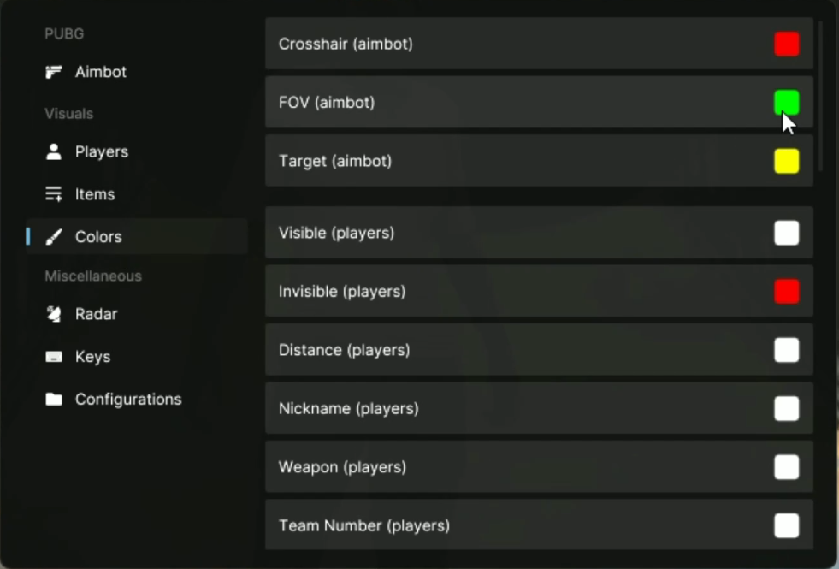Edit the Invisible (players) red swatch

coord(787,292)
